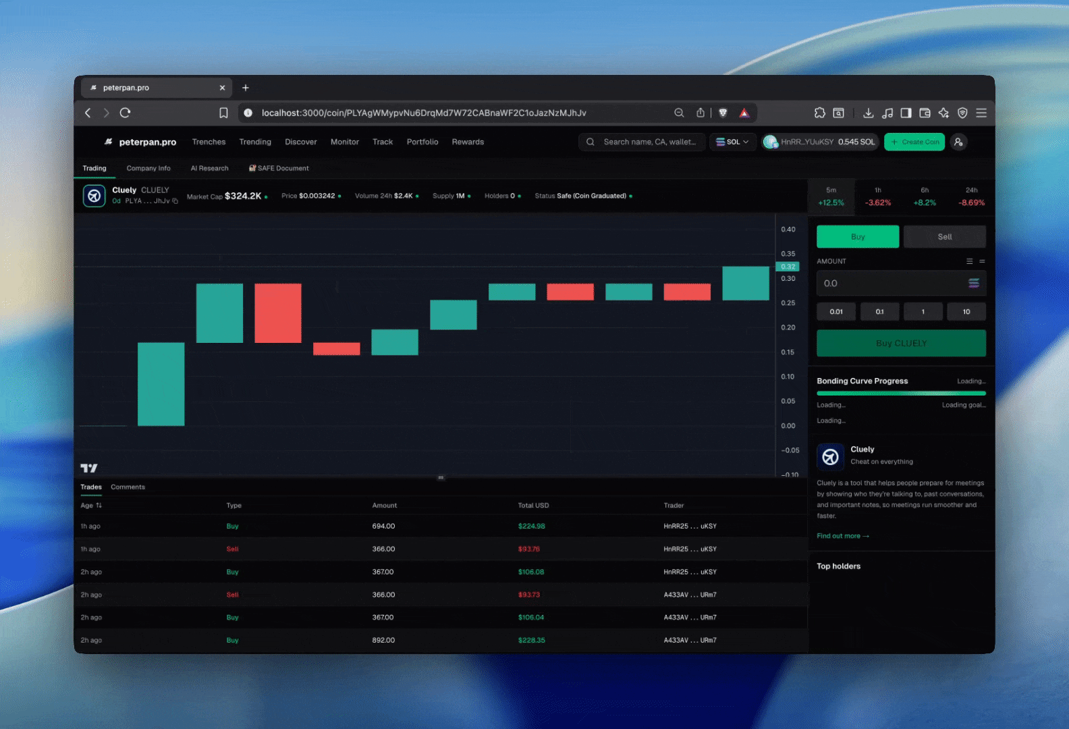The height and width of the screenshot is (729, 1069).
Task: Select the Trades tab
Action: click(x=91, y=487)
